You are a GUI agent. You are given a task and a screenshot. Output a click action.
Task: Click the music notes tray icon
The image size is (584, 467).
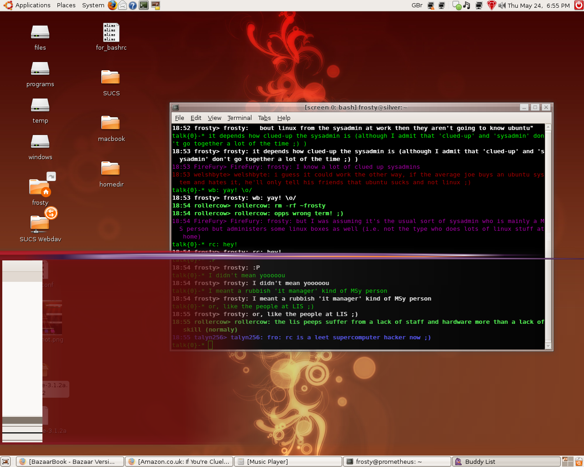[x=466, y=5]
